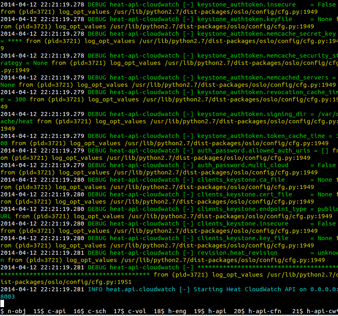This screenshot has width=338, height=316.
Task: Click the revision.heat_revision log entry
Action: 237,253
